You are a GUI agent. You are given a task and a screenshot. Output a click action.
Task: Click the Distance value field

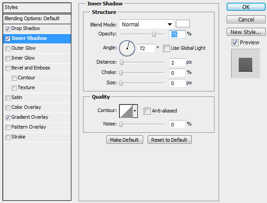(177, 63)
